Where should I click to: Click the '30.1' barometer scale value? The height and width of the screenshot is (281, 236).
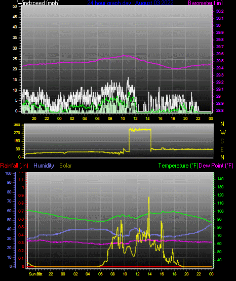point(220,18)
